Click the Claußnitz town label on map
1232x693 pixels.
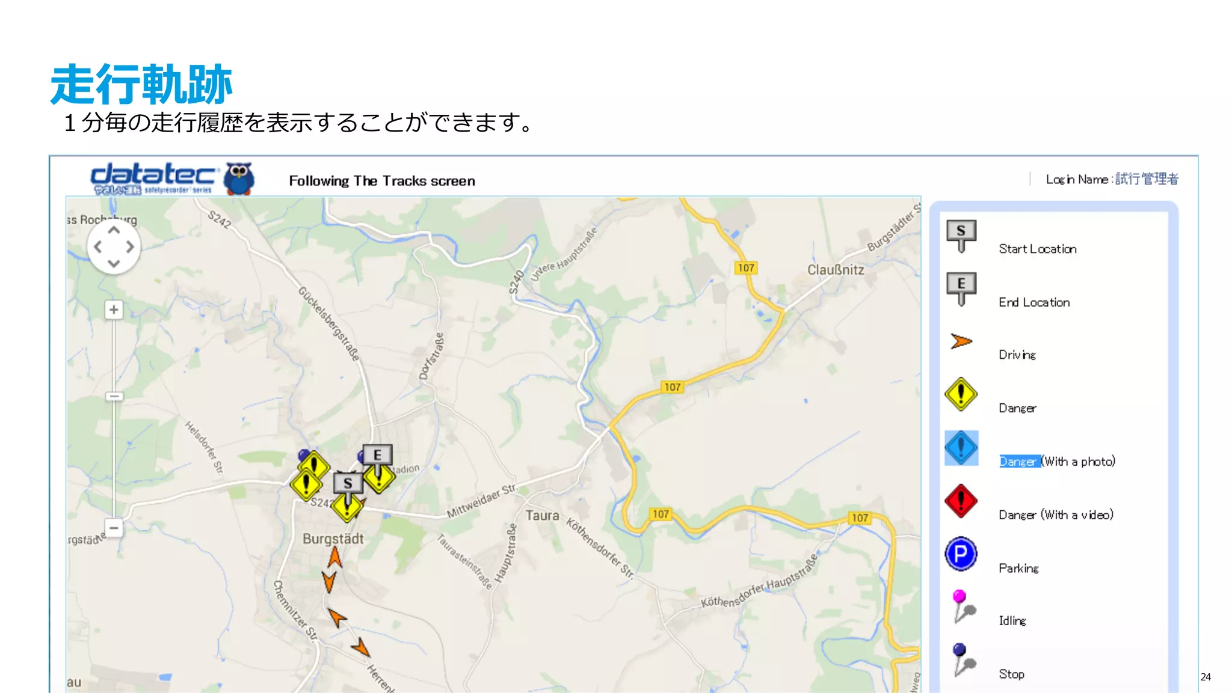(x=836, y=270)
